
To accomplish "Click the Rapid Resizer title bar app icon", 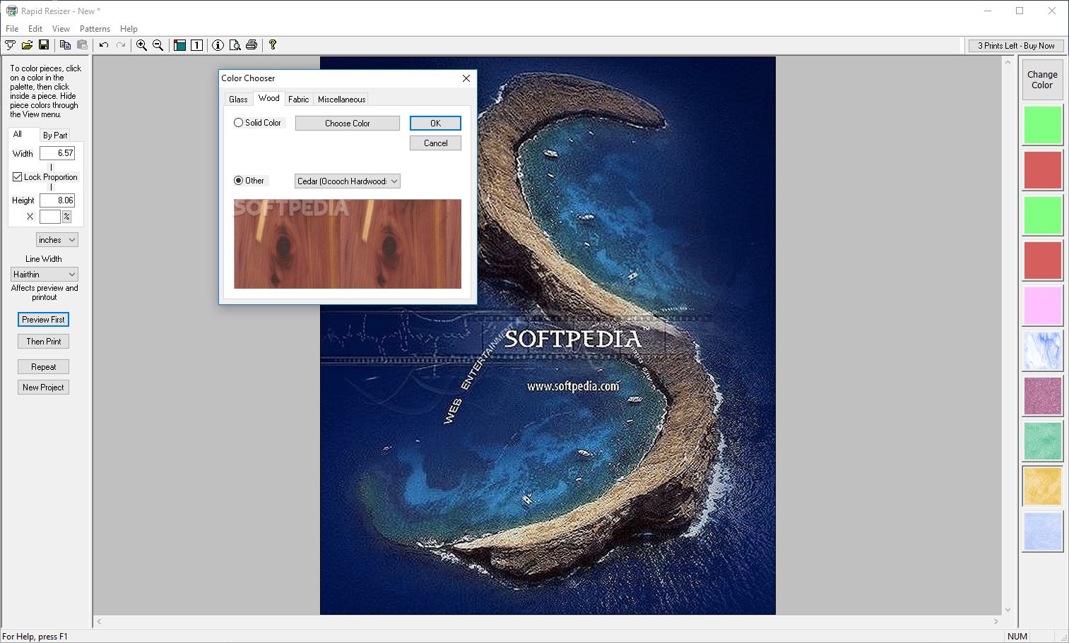I will point(11,11).
